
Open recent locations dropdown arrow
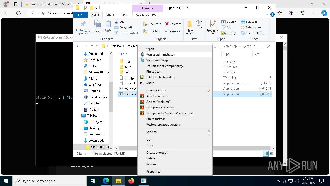[x=92, y=46]
